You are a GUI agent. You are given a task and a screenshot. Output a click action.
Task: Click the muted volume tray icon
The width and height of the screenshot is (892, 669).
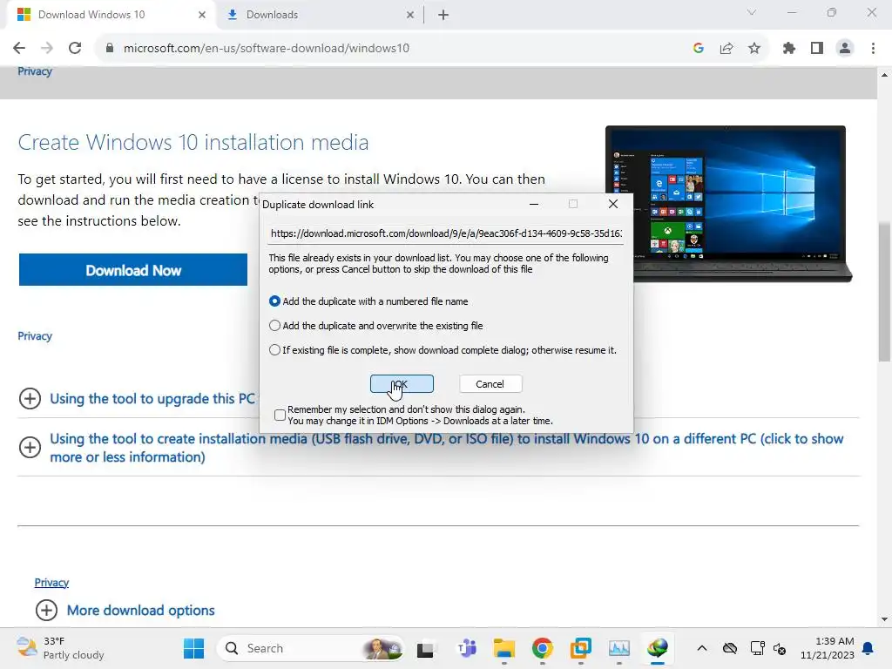pyautogui.click(x=780, y=649)
